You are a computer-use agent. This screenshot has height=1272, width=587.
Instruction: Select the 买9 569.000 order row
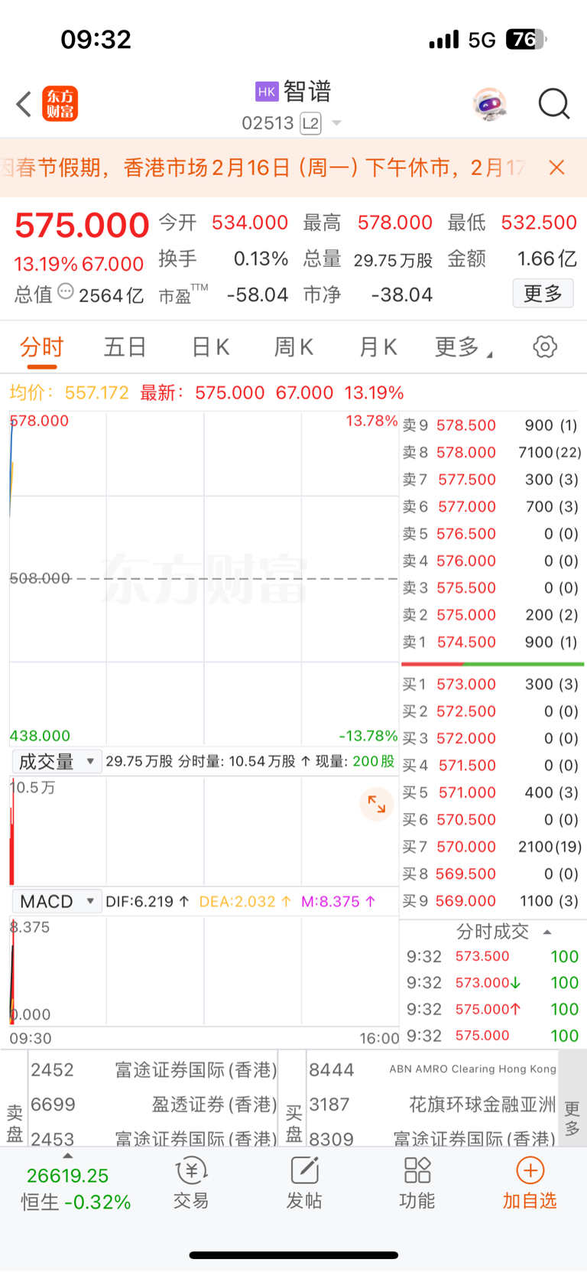[x=491, y=901]
